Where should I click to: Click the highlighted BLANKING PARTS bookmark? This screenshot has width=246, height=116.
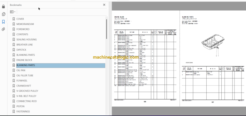click(61, 65)
